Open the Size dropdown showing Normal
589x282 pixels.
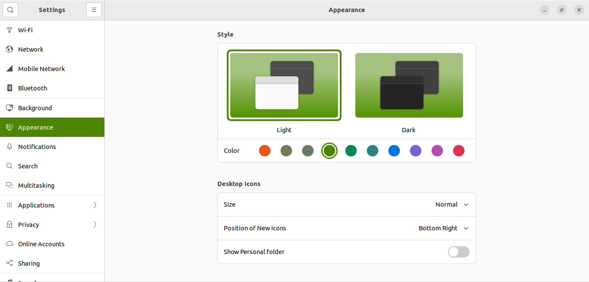pos(451,205)
